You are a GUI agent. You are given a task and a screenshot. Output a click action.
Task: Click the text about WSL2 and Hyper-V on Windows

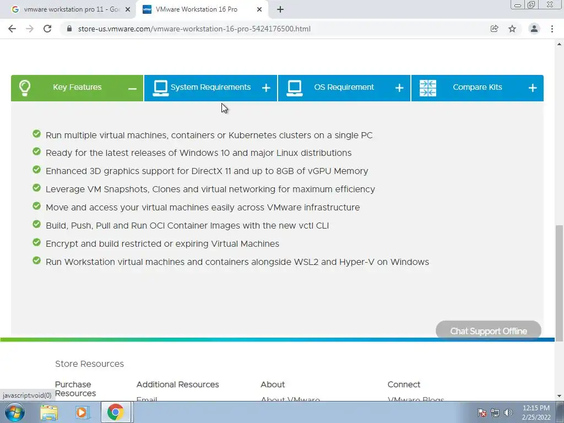click(237, 262)
